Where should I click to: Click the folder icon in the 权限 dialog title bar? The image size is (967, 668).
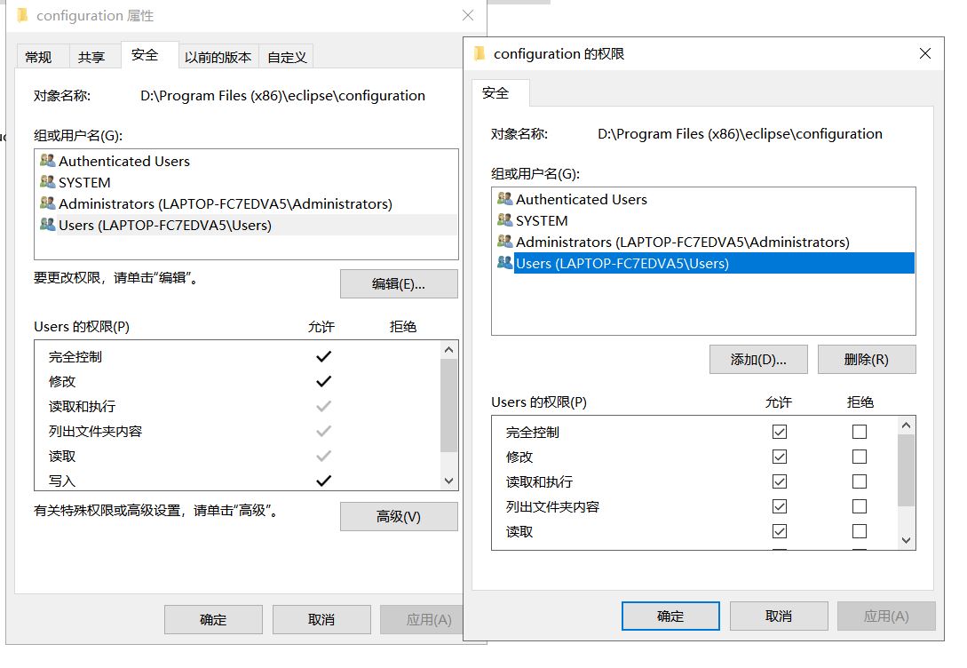[x=480, y=53]
